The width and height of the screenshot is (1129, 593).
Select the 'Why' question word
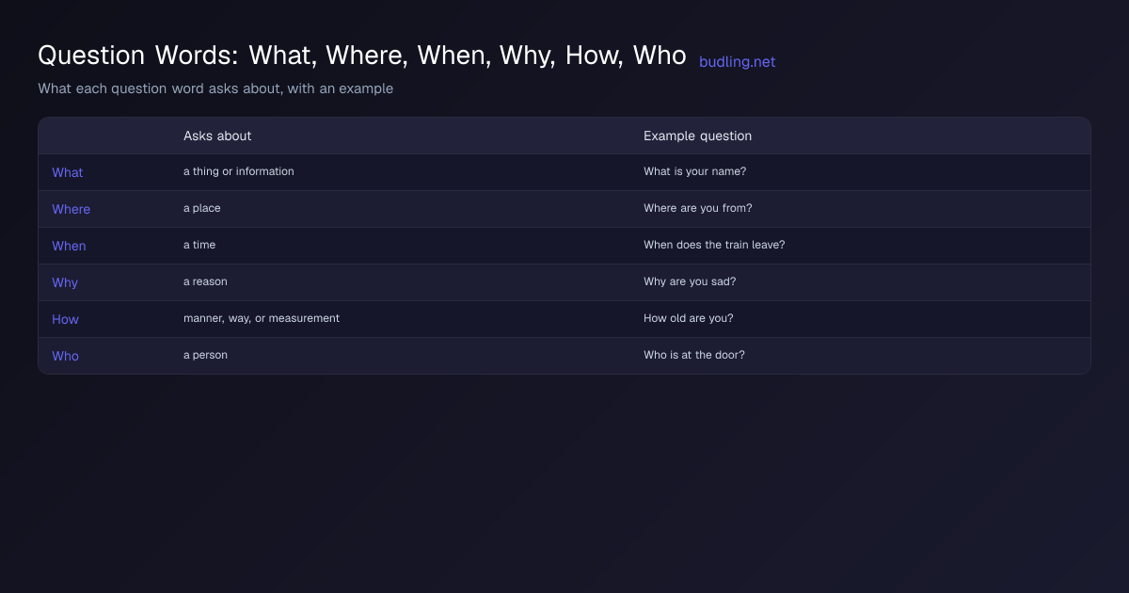coord(65,282)
